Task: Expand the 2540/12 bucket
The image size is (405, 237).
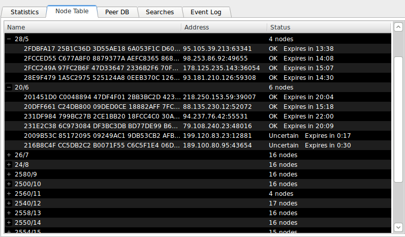Action: coord(9,203)
